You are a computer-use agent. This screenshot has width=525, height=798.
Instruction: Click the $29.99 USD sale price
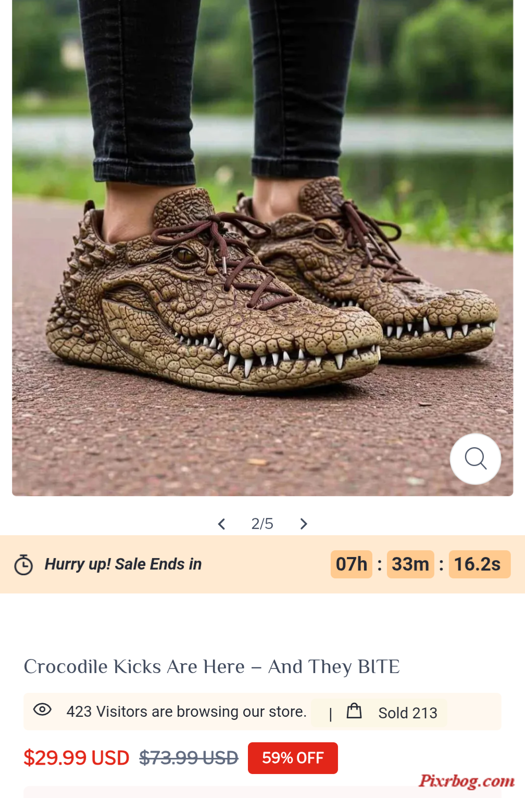(x=77, y=758)
